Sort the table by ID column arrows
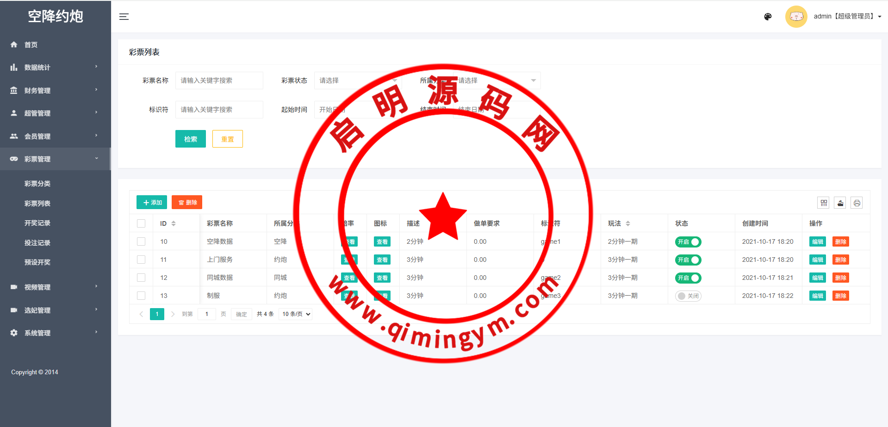This screenshot has height=427, width=888. coord(174,223)
